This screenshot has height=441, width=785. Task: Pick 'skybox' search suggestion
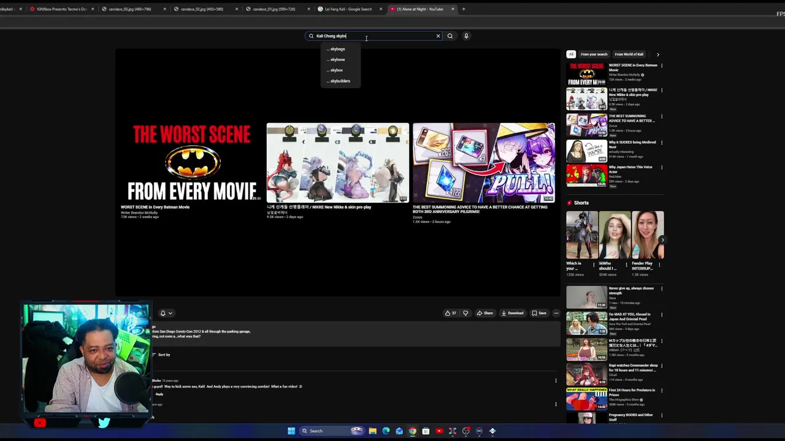tap(340, 70)
